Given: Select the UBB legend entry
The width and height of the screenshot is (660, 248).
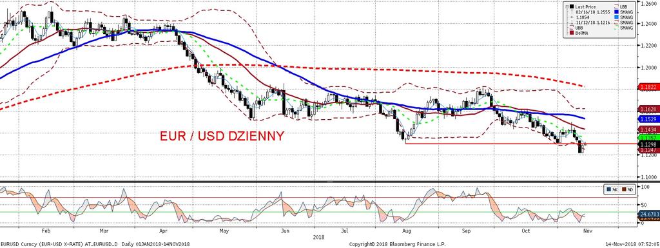Looking at the screenshot, I should 577,28.
